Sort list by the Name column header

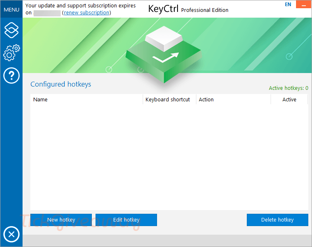tap(87, 99)
